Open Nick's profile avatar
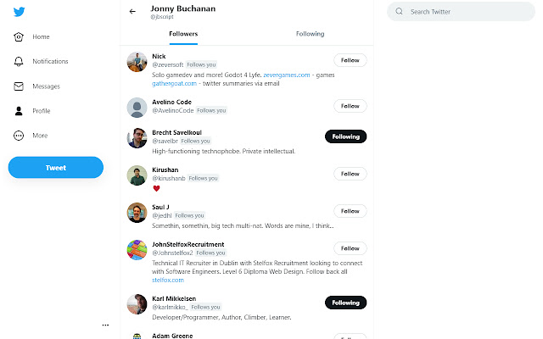The width and height of the screenshot is (543, 339). (x=137, y=61)
